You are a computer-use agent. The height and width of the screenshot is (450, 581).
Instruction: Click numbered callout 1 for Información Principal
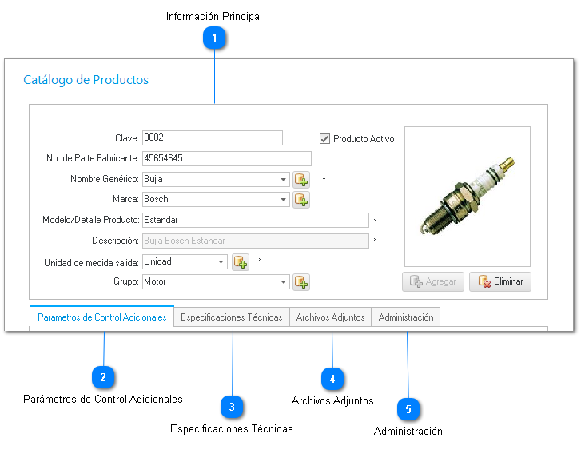(214, 38)
